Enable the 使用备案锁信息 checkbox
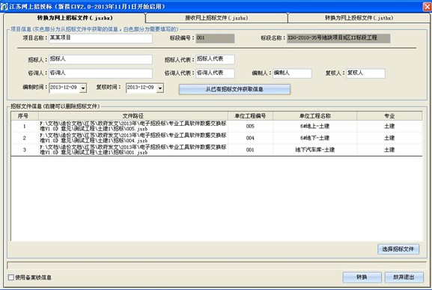 (11, 277)
